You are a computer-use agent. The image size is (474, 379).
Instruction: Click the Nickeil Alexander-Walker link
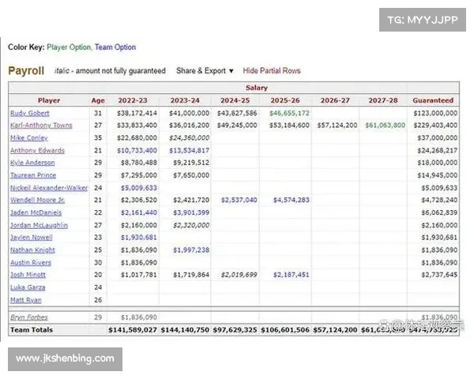(x=47, y=188)
